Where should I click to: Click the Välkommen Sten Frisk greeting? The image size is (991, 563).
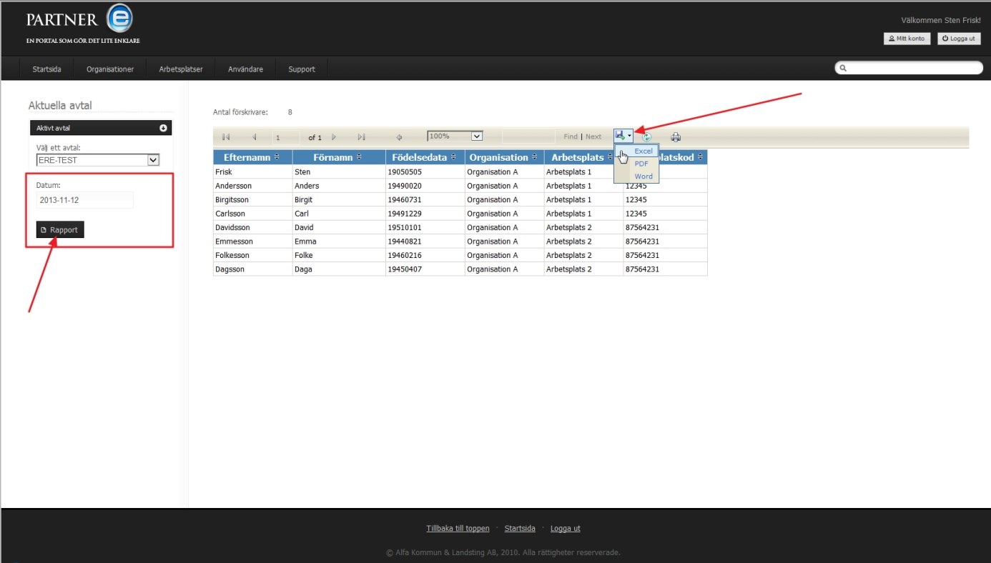pos(941,20)
